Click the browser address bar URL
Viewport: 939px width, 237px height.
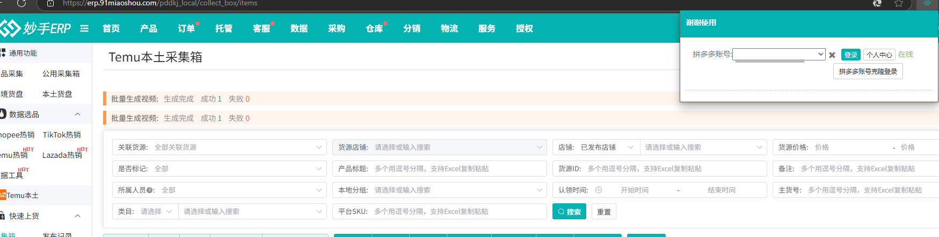coord(160,3)
